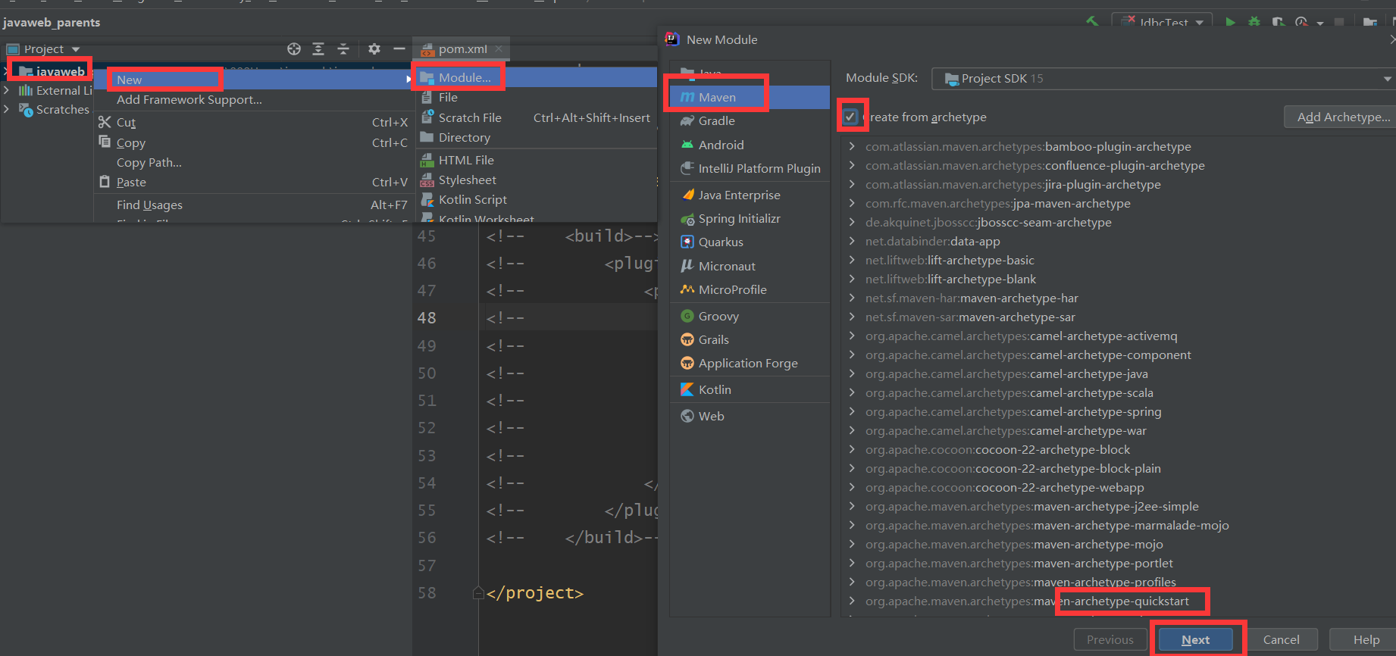
Task: Close the pom.xml tab
Action: (499, 49)
